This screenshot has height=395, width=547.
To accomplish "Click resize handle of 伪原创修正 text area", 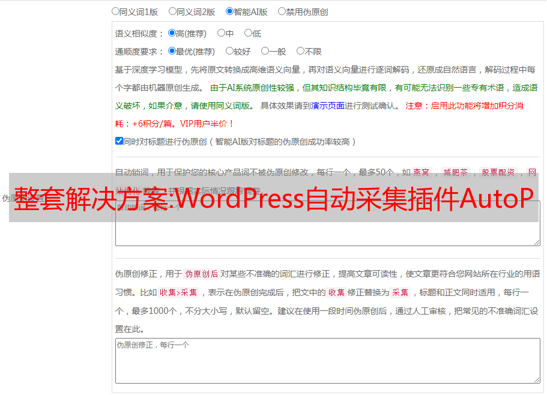I will [x=536, y=379].
